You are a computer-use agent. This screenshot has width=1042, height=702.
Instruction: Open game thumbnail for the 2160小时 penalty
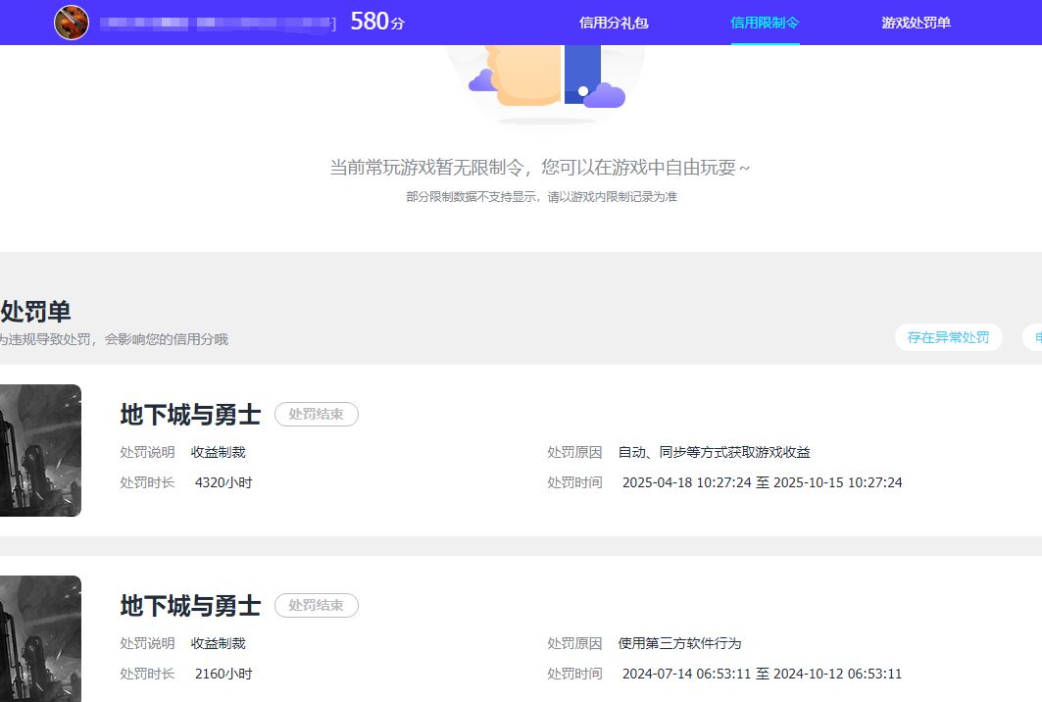coord(40,638)
